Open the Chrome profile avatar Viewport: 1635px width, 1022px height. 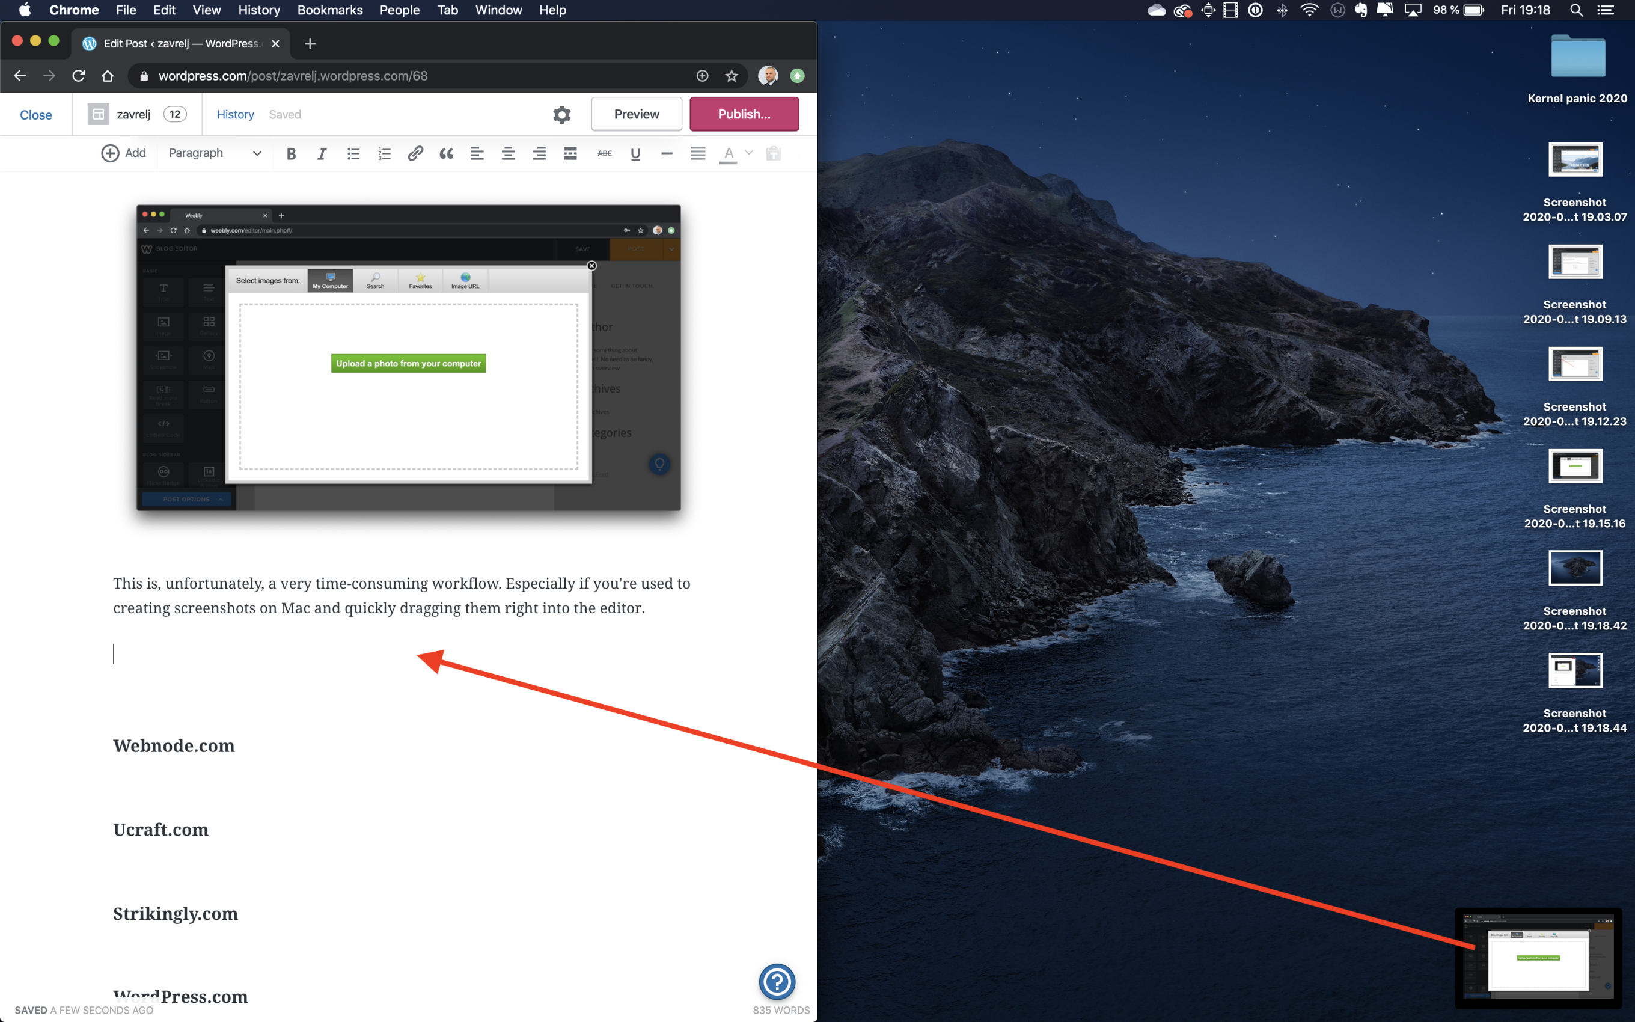[x=768, y=76]
